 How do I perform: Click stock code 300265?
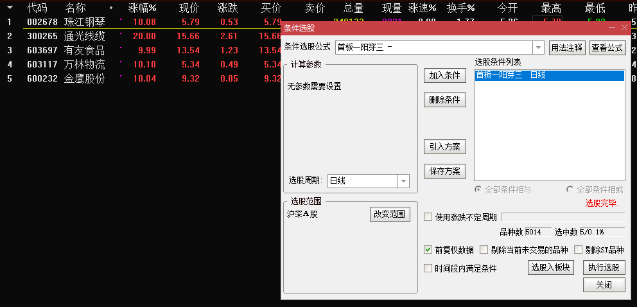coord(42,36)
